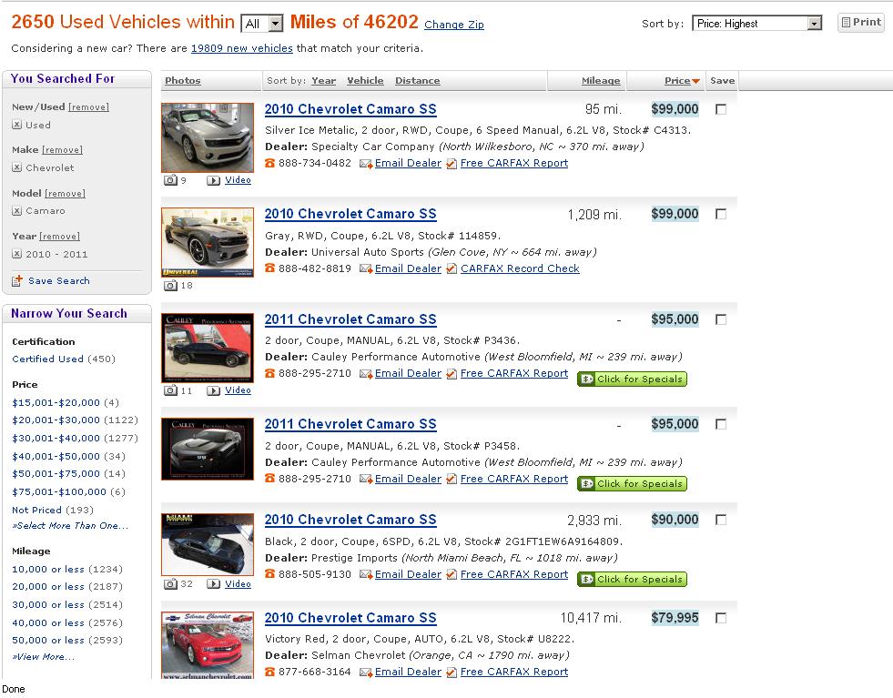Image resolution: width=893 pixels, height=698 pixels.
Task: Click the email envelope icon for Specialty Car Company
Action: 366,164
